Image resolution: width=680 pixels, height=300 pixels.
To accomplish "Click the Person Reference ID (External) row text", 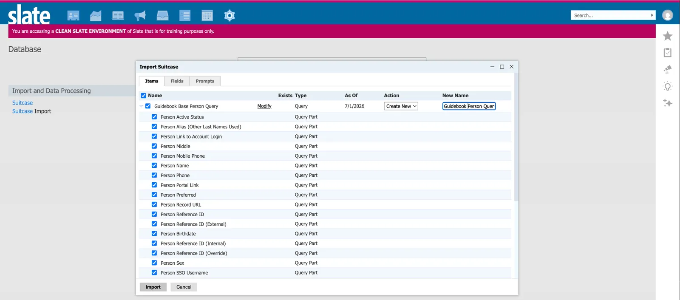I will click(193, 224).
